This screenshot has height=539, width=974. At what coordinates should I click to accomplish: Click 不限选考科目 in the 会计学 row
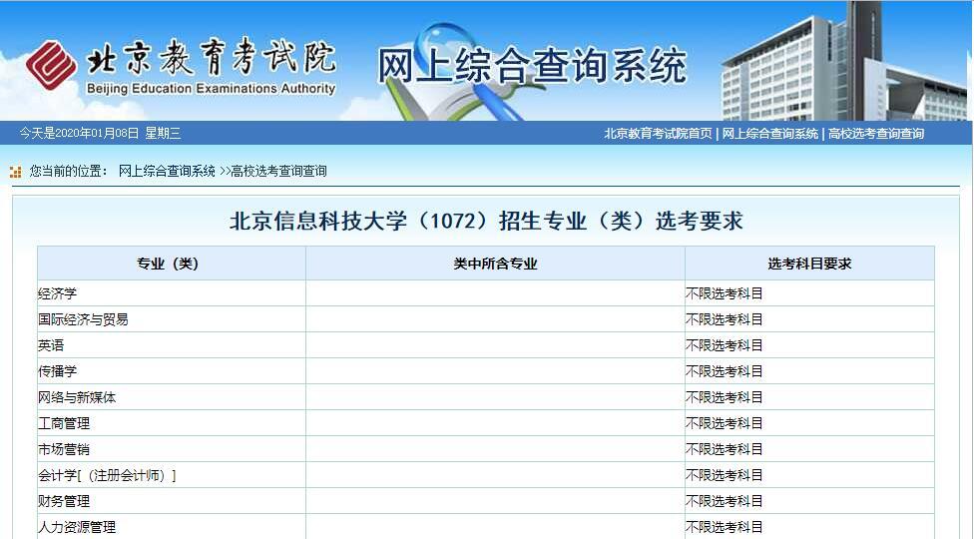[724, 476]
